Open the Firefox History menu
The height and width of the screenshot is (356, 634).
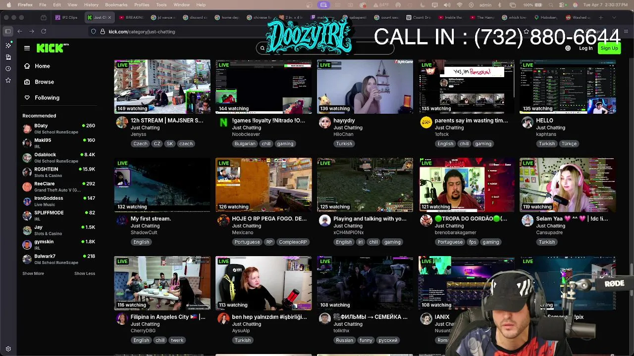click(91, 5)
